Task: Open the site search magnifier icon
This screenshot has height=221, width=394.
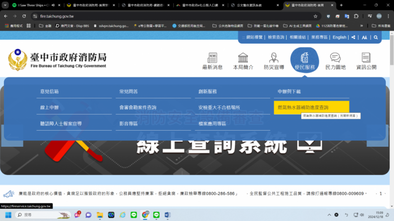Action: 376,37
